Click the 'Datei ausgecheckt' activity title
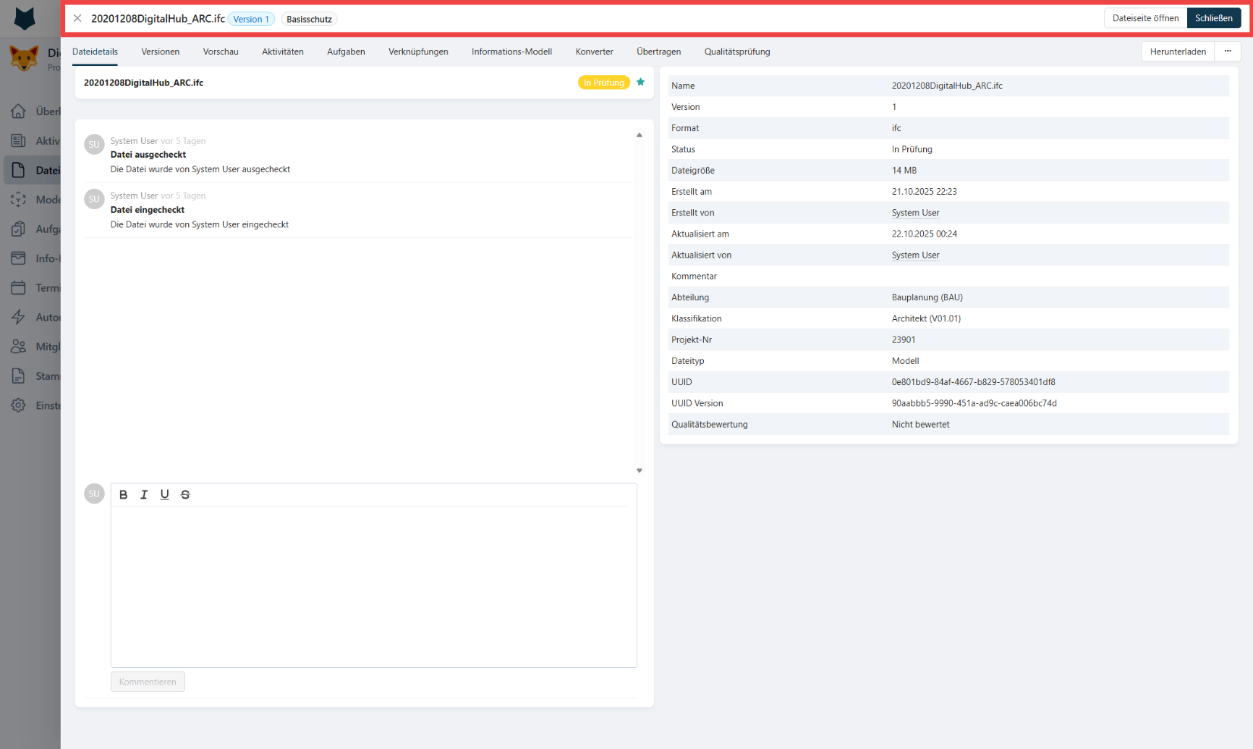This screenshot has height=749, width=1253. pyautogui.click(x=148, y=154)
